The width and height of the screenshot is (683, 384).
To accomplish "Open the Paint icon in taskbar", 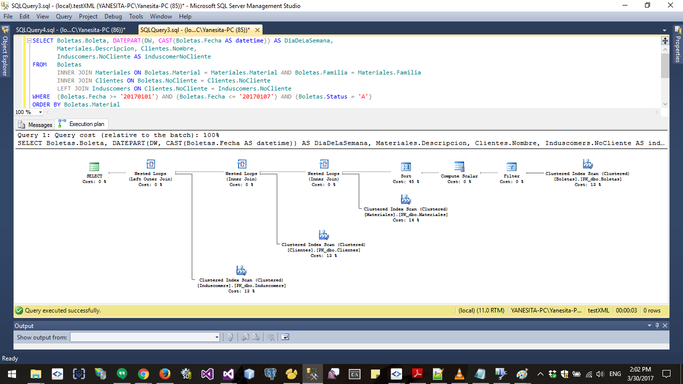I will 521,374.
